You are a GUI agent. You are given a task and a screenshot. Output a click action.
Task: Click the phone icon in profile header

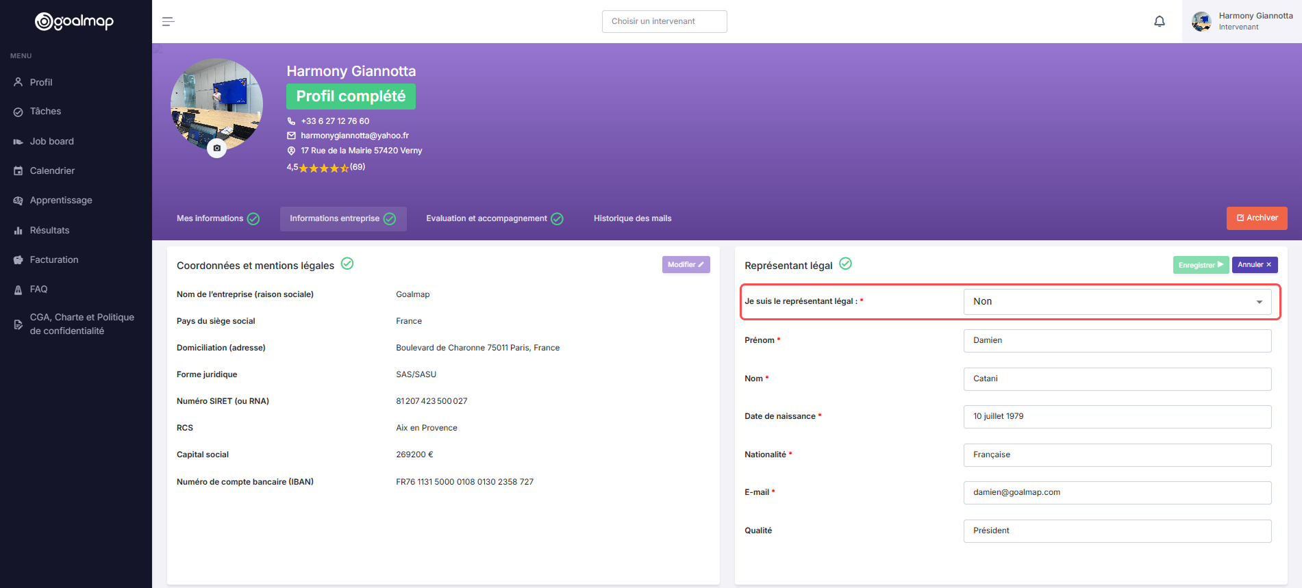pos(291,121)
